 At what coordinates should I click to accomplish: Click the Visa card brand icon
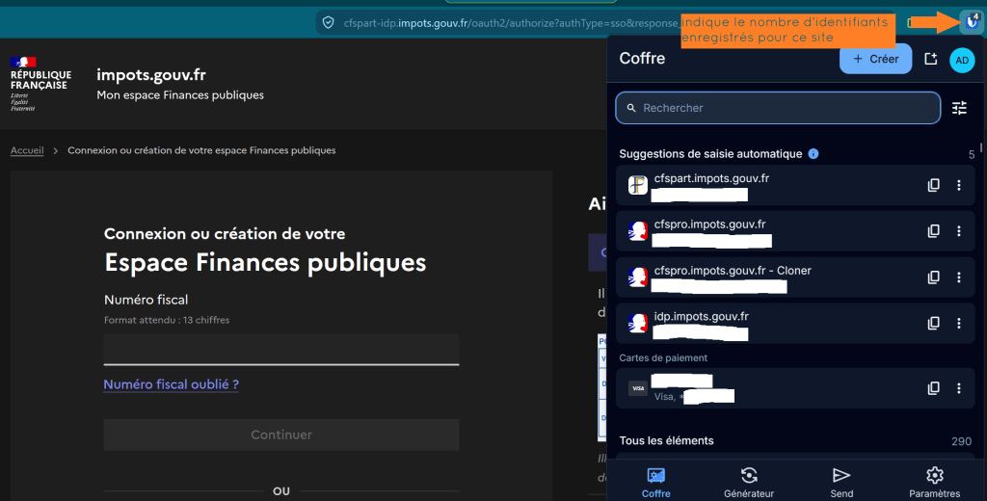coord(638,388)
